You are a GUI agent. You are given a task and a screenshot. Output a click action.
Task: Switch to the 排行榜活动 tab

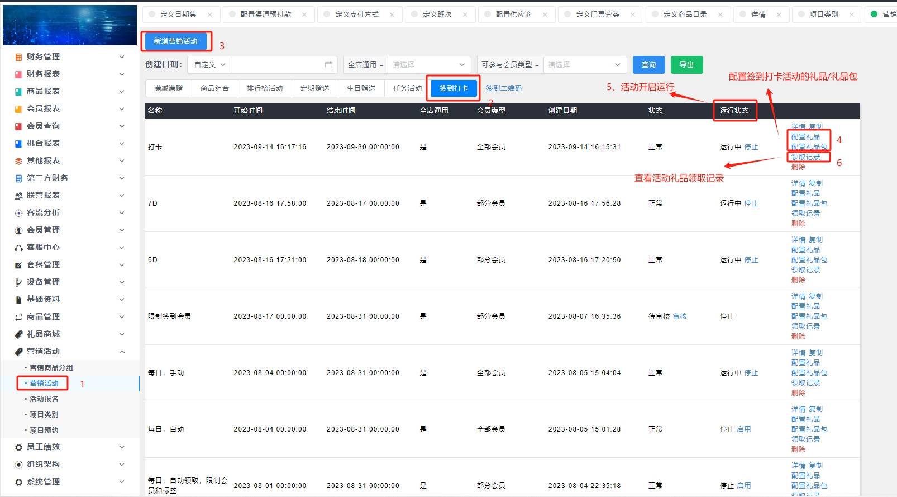265,88
